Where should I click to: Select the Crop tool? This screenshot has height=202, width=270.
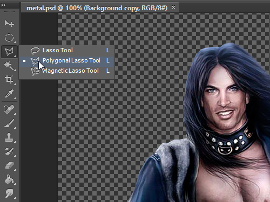[x=9, y=80]
